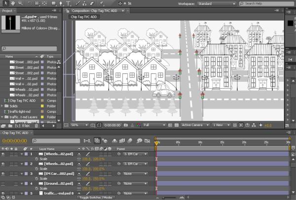Toggle region of interest in viewer
296x200 pixels.
170,125
